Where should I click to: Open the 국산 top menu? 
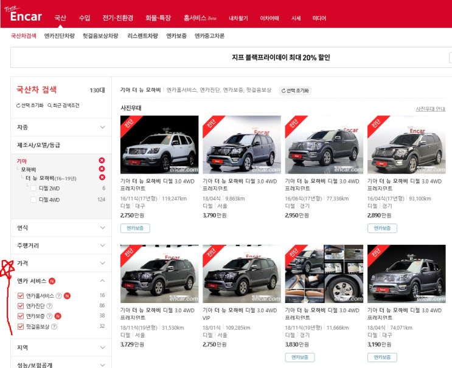point(60,18)
